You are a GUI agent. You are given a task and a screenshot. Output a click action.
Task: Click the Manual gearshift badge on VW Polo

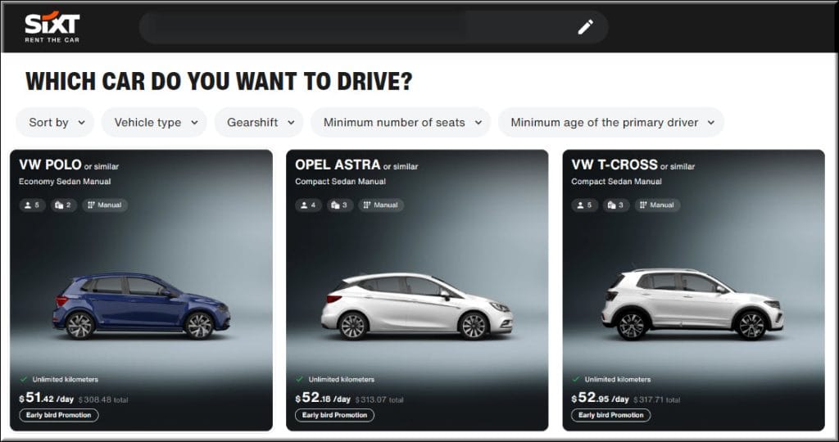coord(104,205)
